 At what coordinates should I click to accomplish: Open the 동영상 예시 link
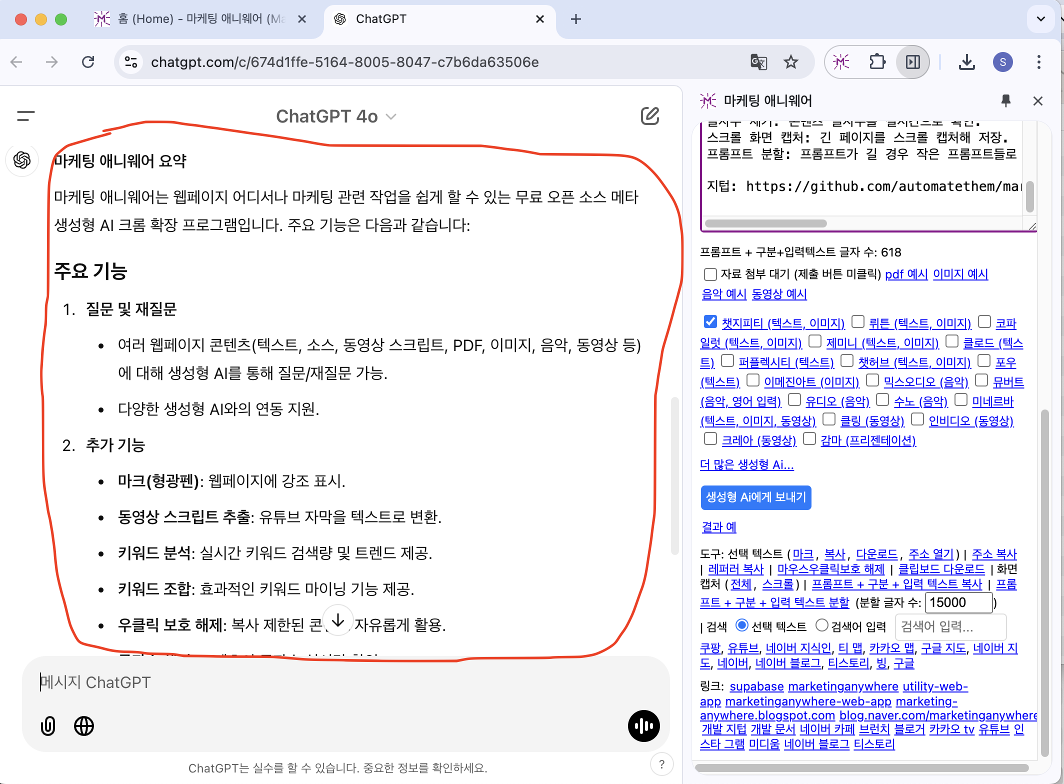coord(779,294)
